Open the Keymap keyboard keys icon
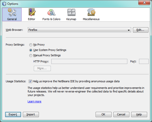The height and width of the screenshot is (122, 152). pyautogui.click(x=71, y=12)
